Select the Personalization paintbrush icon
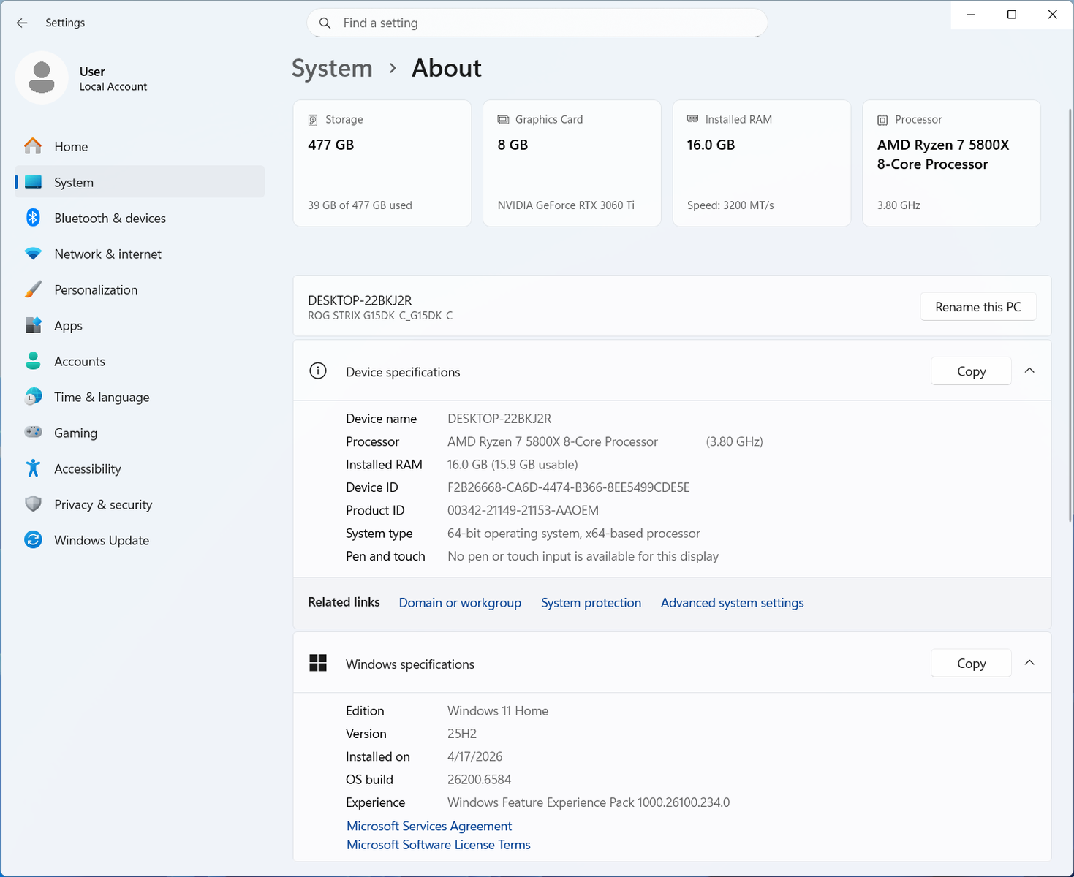1074x877 pixels. 33,289
